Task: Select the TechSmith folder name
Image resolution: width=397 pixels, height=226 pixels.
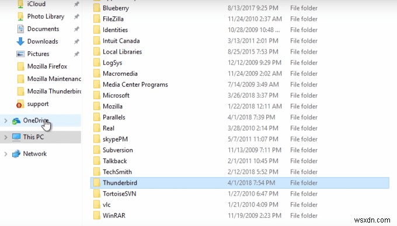Action: (x=117, y=172)
